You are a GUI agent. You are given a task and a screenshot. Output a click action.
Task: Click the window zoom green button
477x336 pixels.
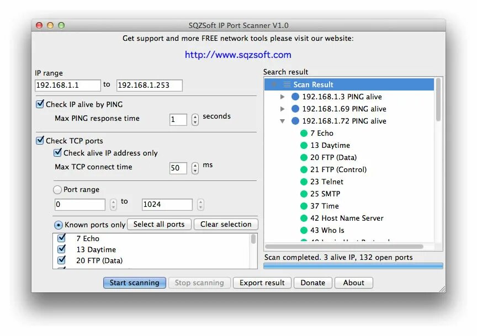61,25
